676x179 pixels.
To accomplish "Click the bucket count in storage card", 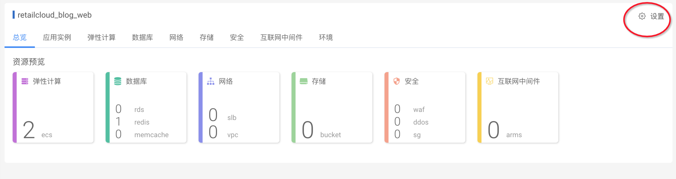I will tap(308, 130).
